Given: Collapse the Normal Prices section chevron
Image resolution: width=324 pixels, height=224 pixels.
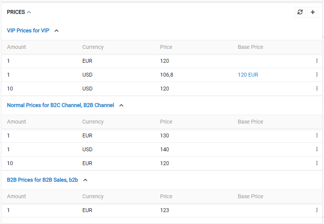Looking at the screenshot, I should click(x=121, y=105).
